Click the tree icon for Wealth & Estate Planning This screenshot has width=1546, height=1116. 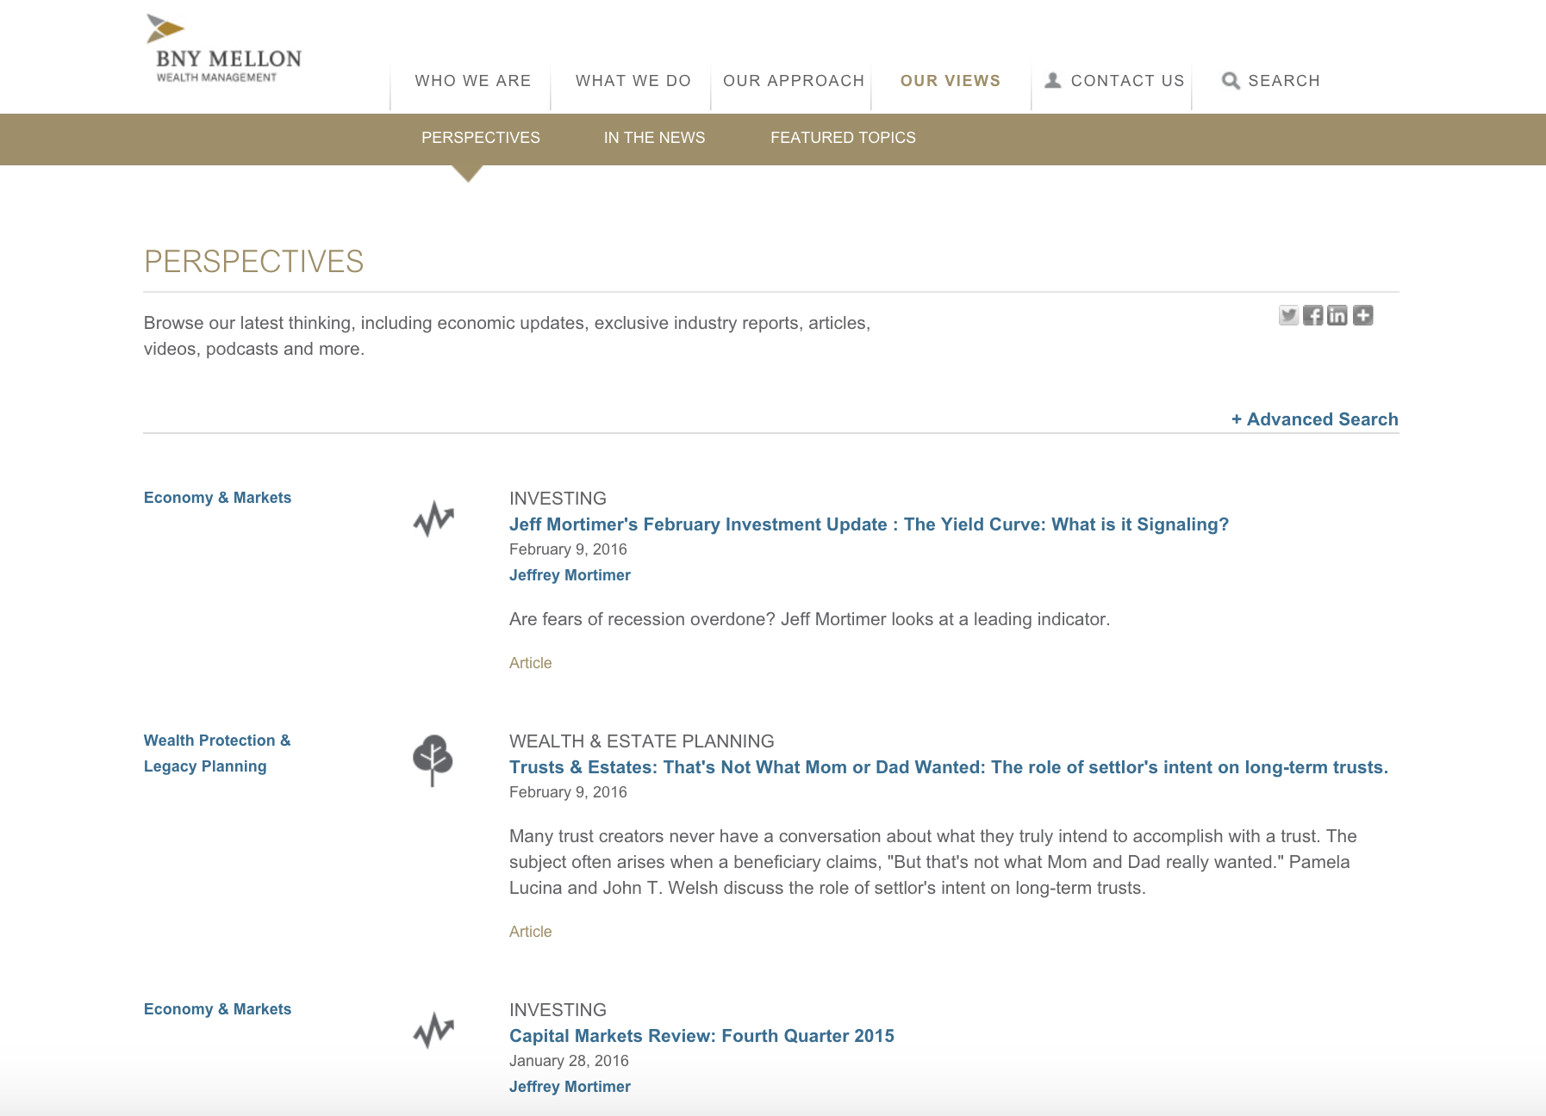point(433,759)
